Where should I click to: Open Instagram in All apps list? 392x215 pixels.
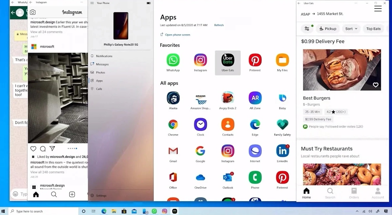(x=228, y=151)
